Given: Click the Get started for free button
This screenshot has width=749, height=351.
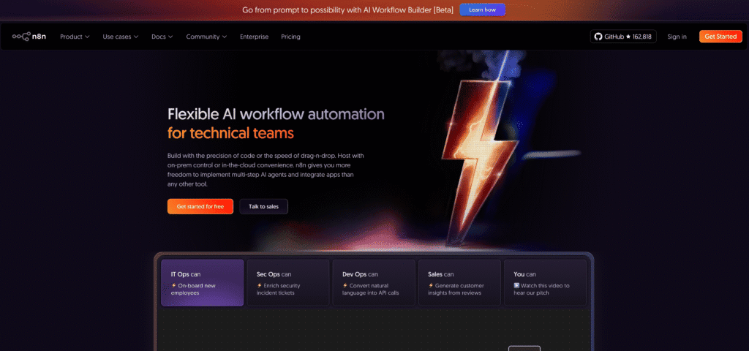Looking at the screenshot, I should pyautogui.click(x=200, y=207).
